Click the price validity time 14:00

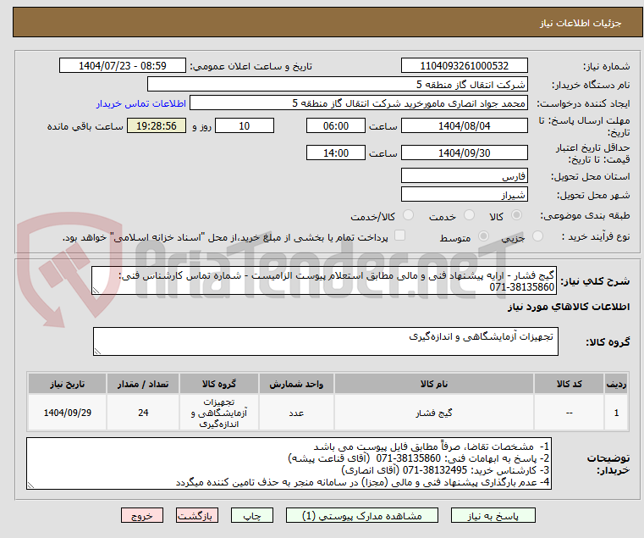click(x=336, y=153)
